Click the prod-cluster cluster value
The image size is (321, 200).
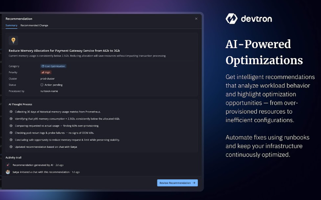[x=47, y=79]
